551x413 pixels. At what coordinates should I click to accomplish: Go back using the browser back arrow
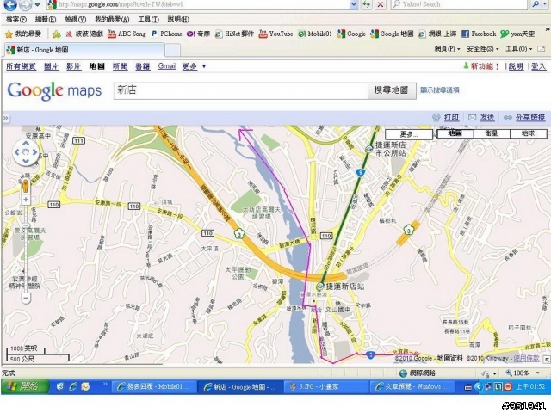click(x=9, y=4)
